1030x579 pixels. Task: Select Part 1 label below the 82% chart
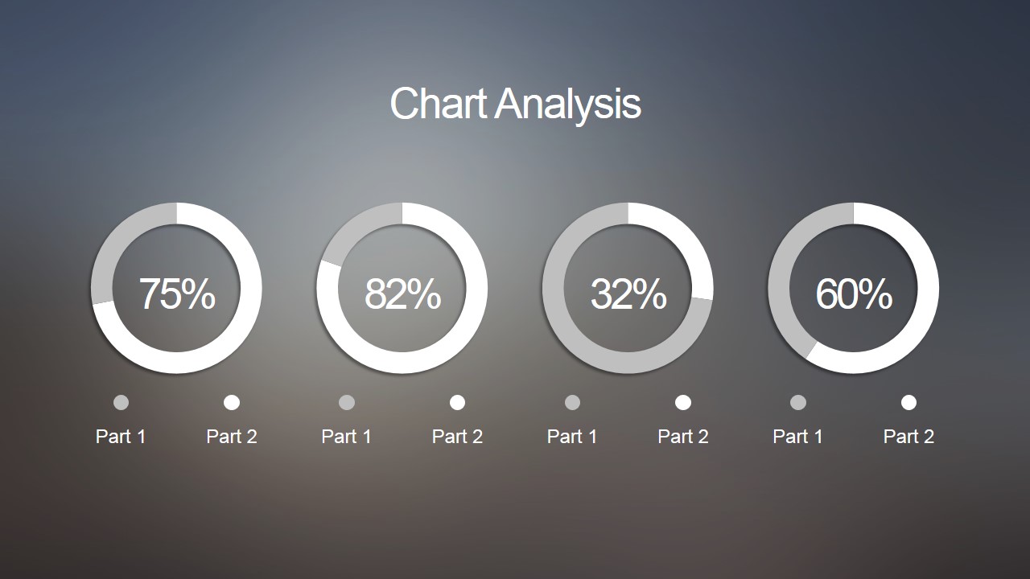tap(347, 437)
